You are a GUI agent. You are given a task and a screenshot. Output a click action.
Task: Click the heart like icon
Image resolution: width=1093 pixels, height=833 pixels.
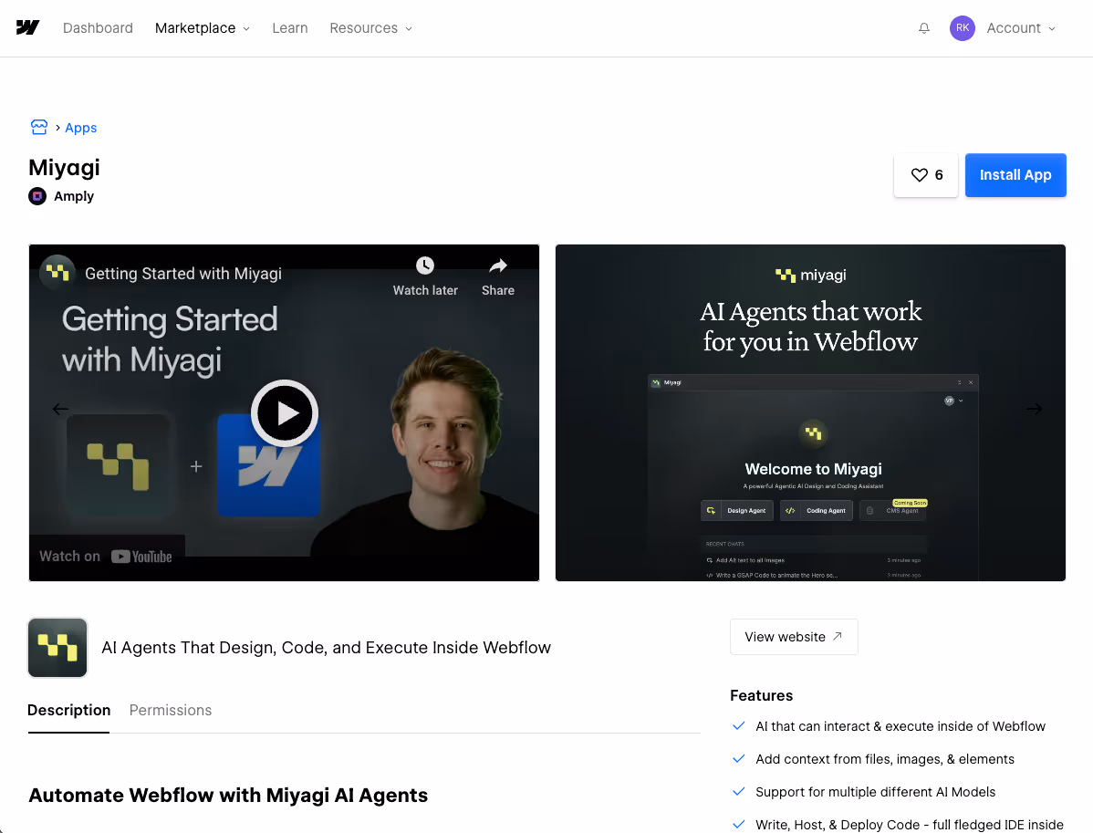(x=920, y=175)
